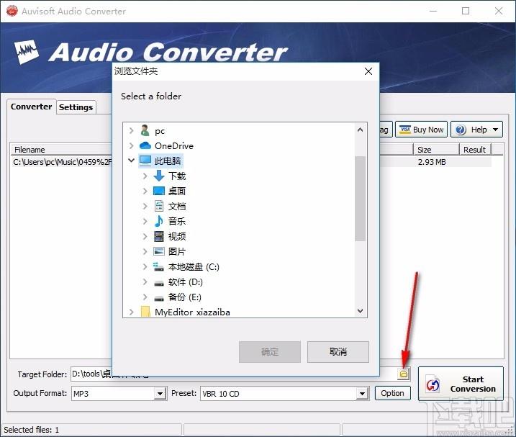Expand the 音乐 folder node
Screen dimensions: 516x437
click(145, 221)
